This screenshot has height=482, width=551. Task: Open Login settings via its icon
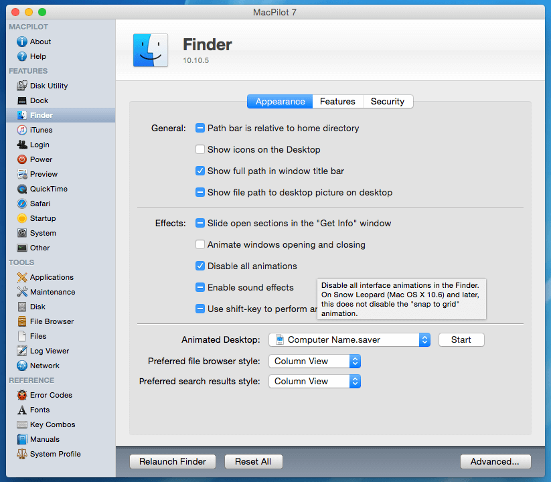click(22, 145)
